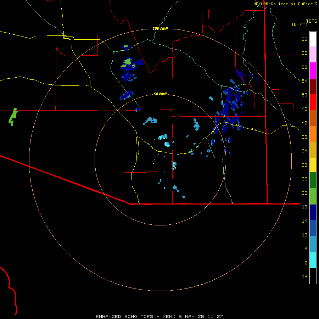Click legend value 26
The width and height of the screenshot is (319, 319).
pyautogui.click(x=304, y=179)
